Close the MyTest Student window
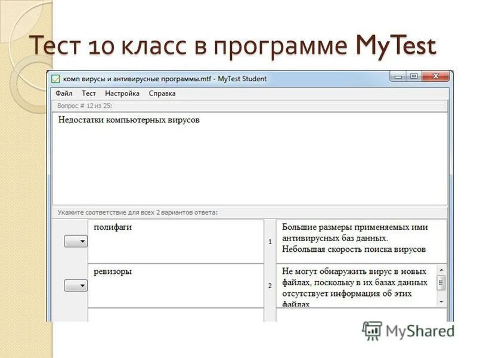Image resolution: width=477 pixels, height=358 pixels. [x=435, y=76]
